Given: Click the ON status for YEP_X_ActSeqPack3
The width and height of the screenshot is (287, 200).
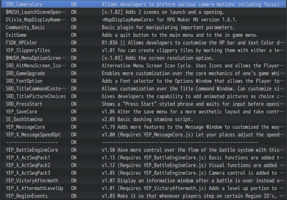Looking at the screenshot, I should click(74, 173).
